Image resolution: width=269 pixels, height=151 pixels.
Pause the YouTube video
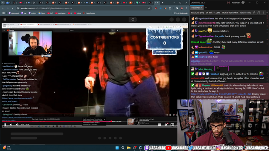[5, 125]
